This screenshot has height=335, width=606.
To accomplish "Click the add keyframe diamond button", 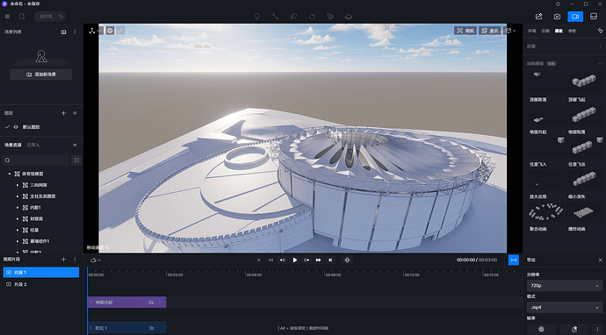I will [x=347, y=260].
